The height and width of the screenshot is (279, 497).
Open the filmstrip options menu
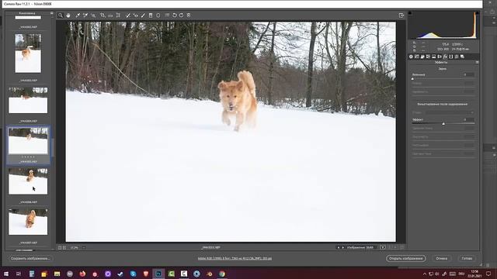click(x=52, y=13)
